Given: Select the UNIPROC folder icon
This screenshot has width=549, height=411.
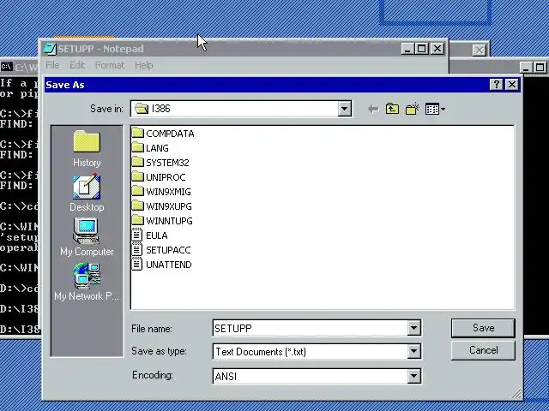Looking at the screenshot, I should 137,176.
